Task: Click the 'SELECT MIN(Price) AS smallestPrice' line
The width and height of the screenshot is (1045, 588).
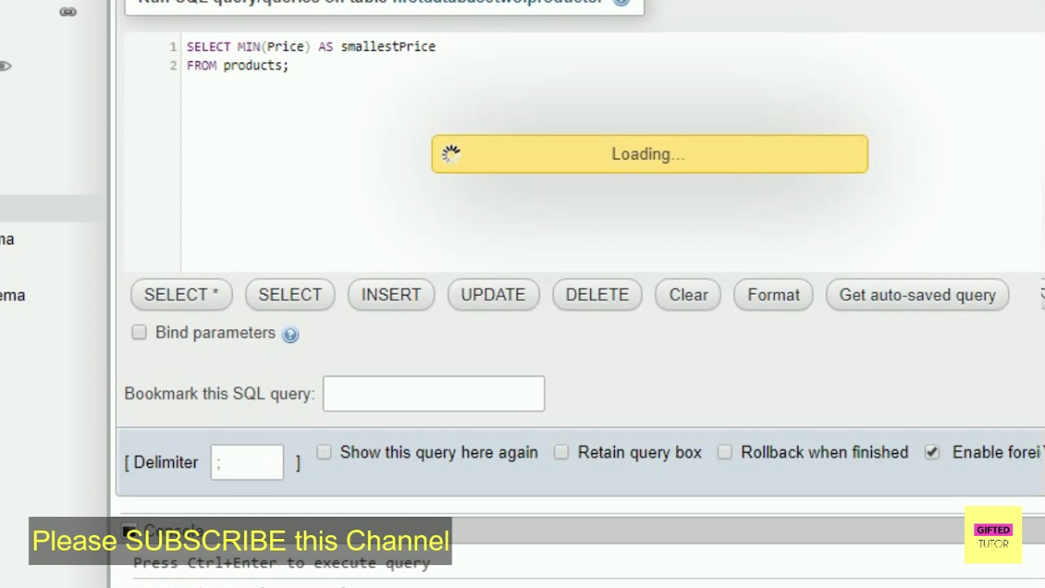Action: tap(311, 47)
